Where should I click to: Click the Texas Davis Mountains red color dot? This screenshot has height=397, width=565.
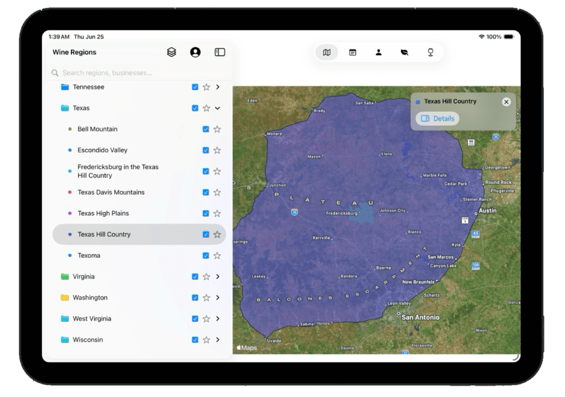pyautogui.click(x=70, y=192)
